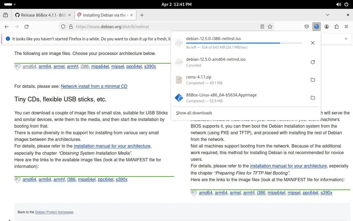Click amd64 link in first image list
This screenshot has width=353, height=221.
29,67
